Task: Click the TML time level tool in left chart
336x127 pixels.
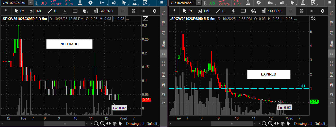Action: point(36,11)
